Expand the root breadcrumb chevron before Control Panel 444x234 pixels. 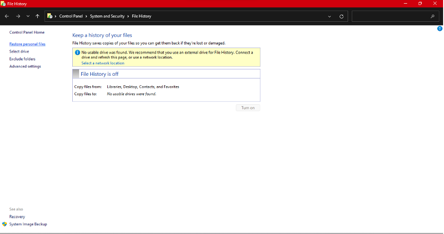tap(55, 16)
